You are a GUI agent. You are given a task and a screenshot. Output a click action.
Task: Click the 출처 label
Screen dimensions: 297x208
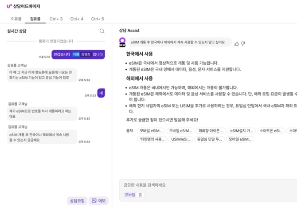(129, 131)
